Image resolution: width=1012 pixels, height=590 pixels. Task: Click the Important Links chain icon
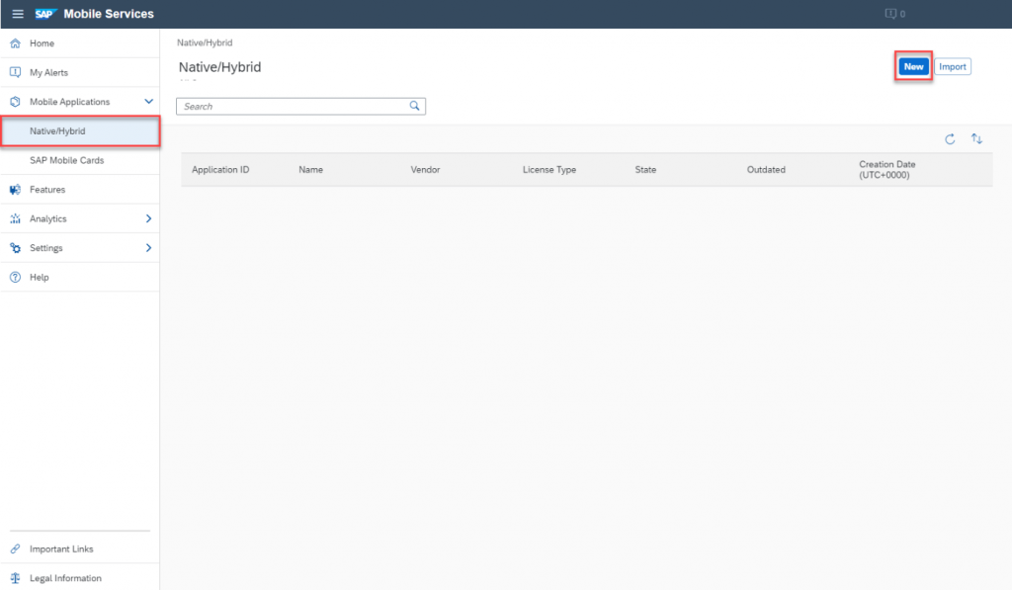tap(16, 548)
